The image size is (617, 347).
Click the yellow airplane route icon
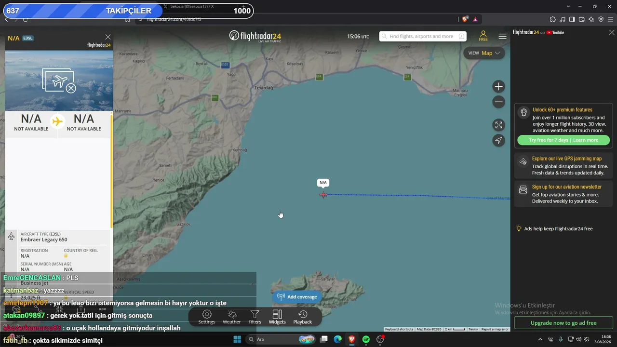pyautogui.click(x=57, y=121)
